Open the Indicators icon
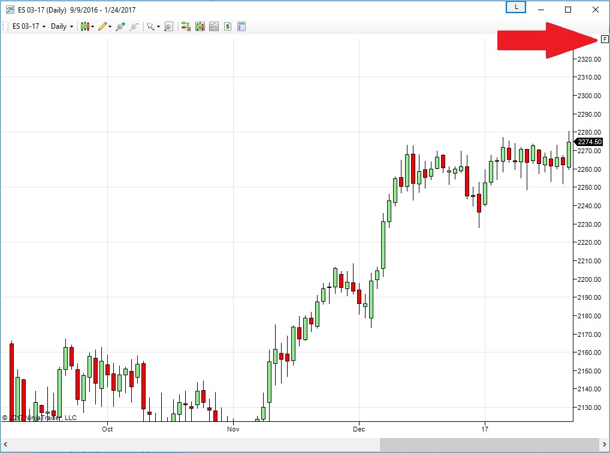 click(x=214, y=26)
